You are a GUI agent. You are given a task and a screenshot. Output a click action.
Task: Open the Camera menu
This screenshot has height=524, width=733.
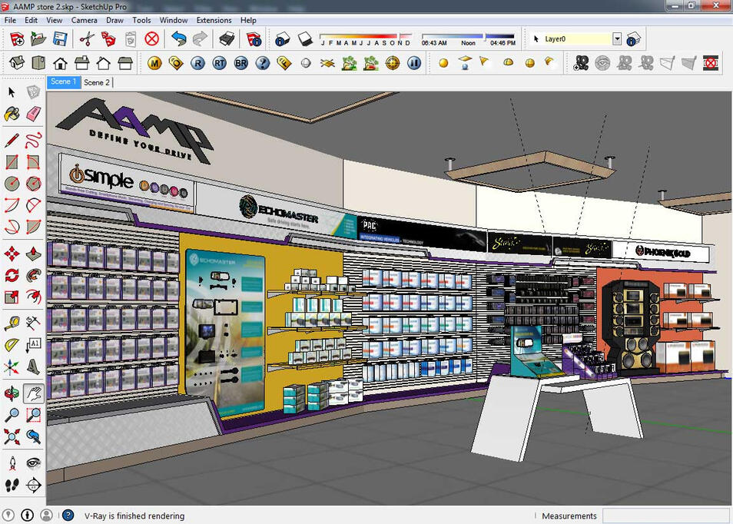tap(84, 20)
